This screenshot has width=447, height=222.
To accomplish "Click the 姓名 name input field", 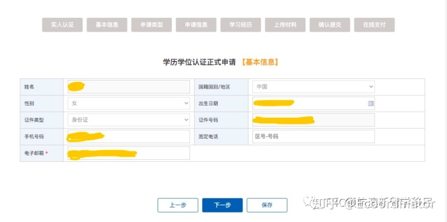I will tap(129, 86).
